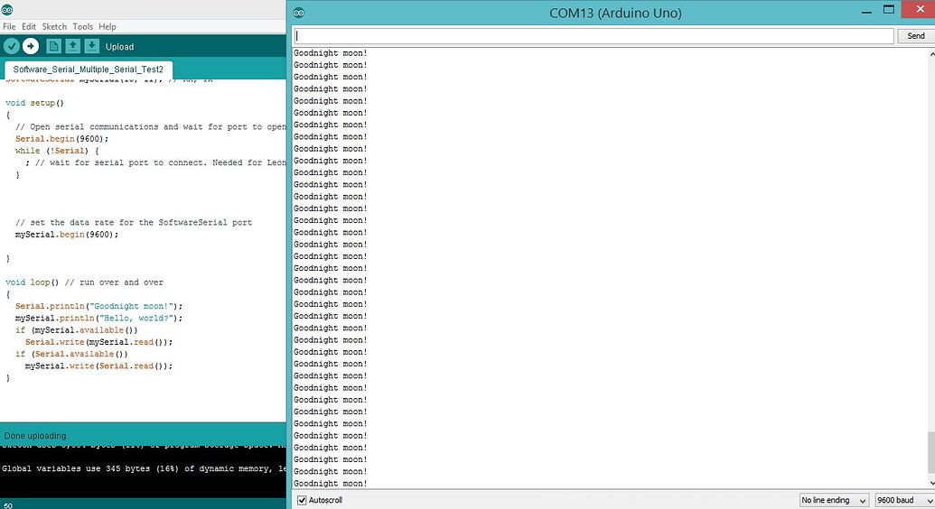Toggle the Autoscroll checkbox

302,500
